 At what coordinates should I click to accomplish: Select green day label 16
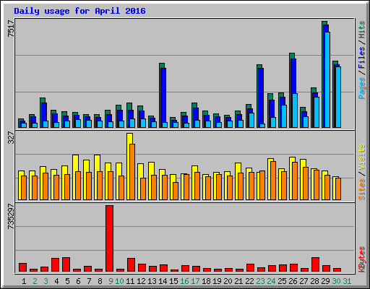(184, 281)
